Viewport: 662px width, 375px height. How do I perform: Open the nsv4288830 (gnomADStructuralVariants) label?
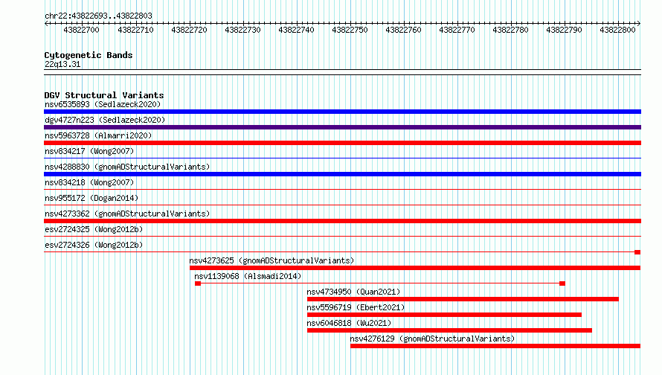127,167
